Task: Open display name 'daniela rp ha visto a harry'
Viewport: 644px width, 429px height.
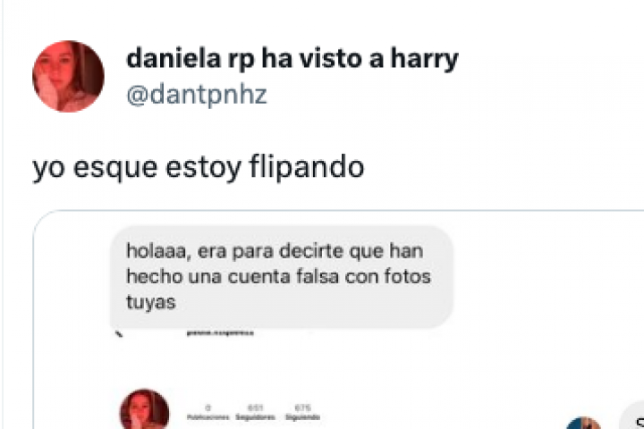Action: point(292,59)
